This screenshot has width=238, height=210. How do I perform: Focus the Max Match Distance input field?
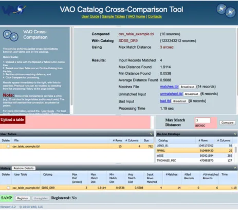click(203, 120)
